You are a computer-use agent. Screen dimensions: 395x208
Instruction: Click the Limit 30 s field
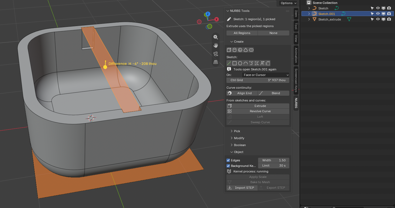click(274, 166)
